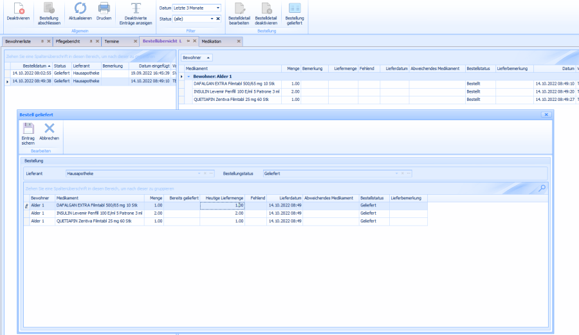Image resolution: width=579 pixels, height=335 pixels.
Task: Click the Bestelldetail deaktivieren icon
Action: point(266,10)
